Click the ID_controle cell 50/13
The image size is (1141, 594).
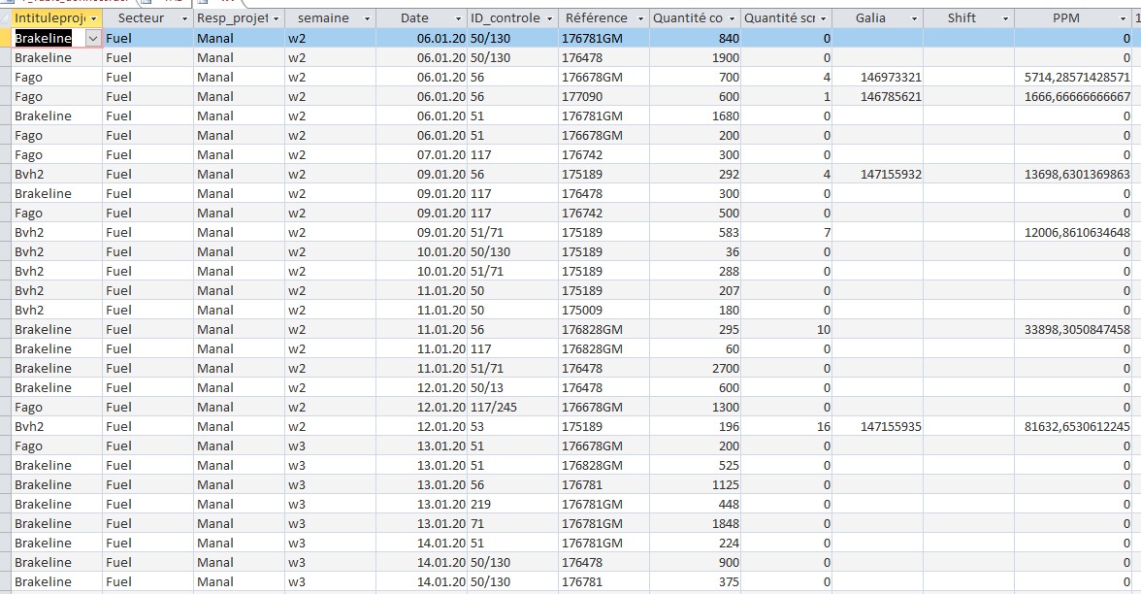click(x=512, y=388)
